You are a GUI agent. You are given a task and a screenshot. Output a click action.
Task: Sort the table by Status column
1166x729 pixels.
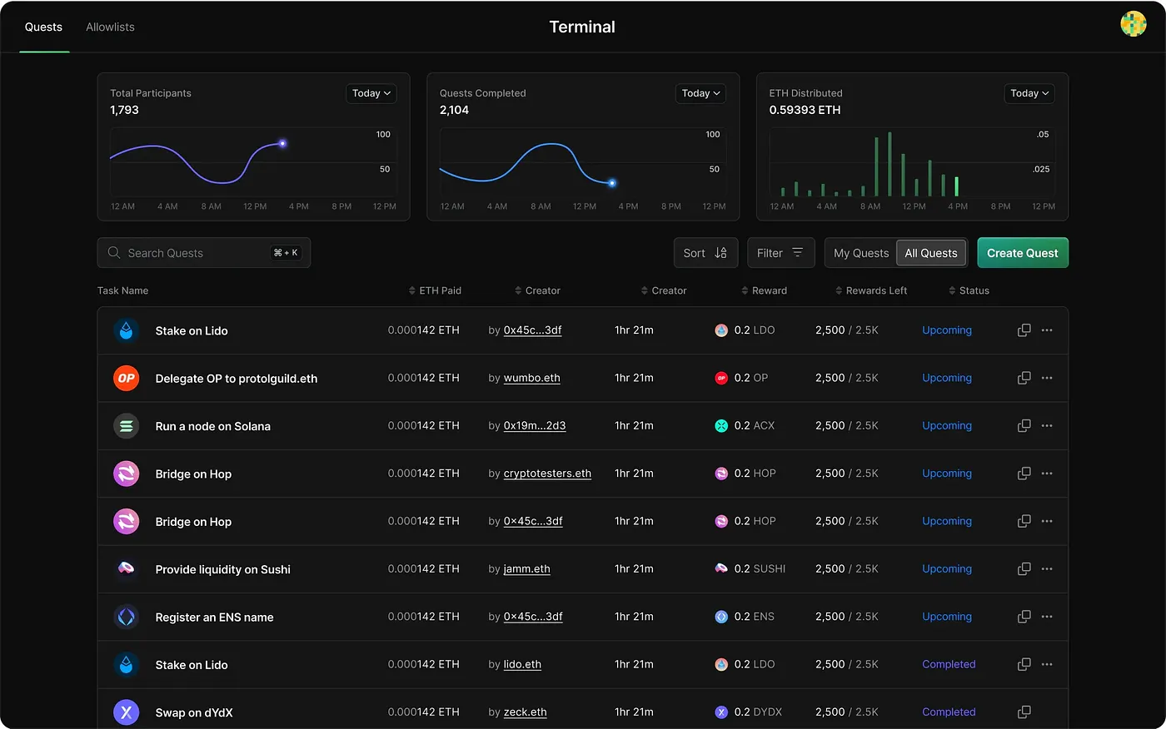click(x=969, y=290)
